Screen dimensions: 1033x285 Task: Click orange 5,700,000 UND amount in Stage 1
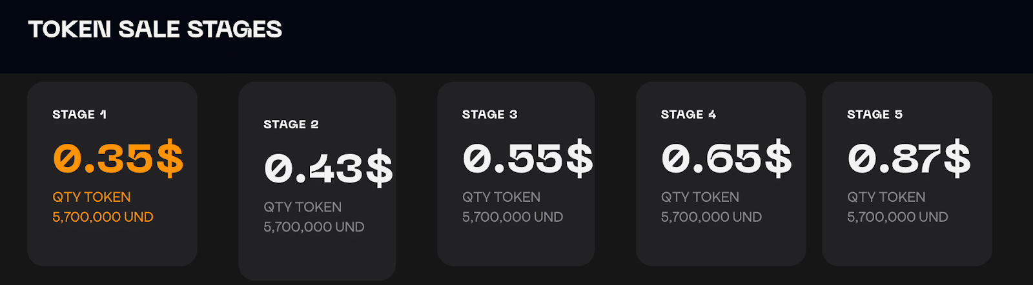click(x=103, y=217)
